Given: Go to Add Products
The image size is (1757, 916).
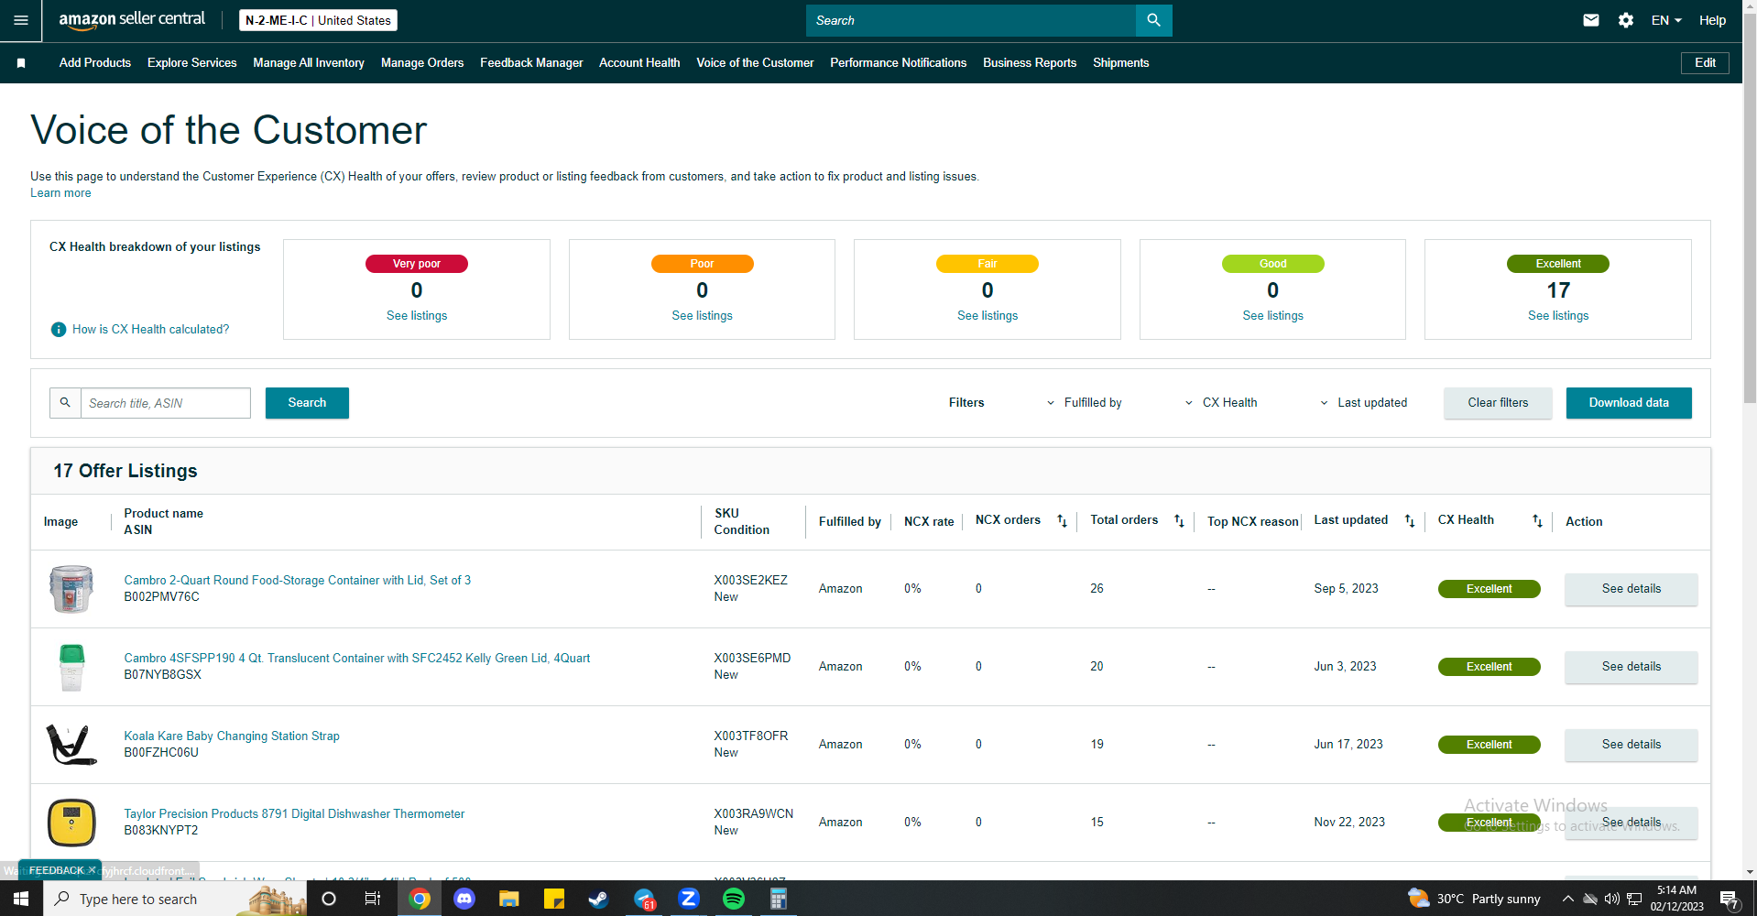Looking at the screenshot, I should (95, 63).
